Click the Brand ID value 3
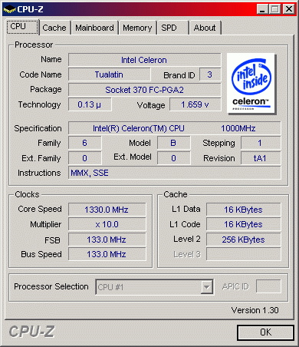 click(x=210, y=74)
